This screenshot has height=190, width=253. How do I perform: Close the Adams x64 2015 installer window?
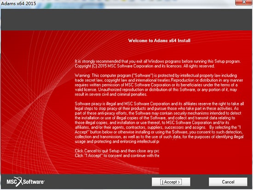(244, 2)
